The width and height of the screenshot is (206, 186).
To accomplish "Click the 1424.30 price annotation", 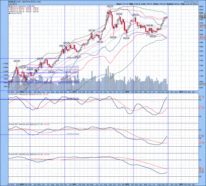I will tap(66, 43).
